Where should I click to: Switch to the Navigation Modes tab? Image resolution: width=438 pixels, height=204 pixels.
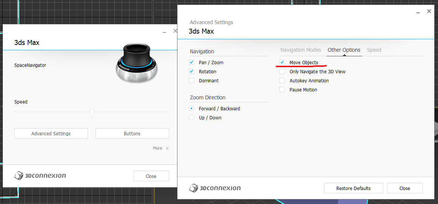click(x=301, y=50)
